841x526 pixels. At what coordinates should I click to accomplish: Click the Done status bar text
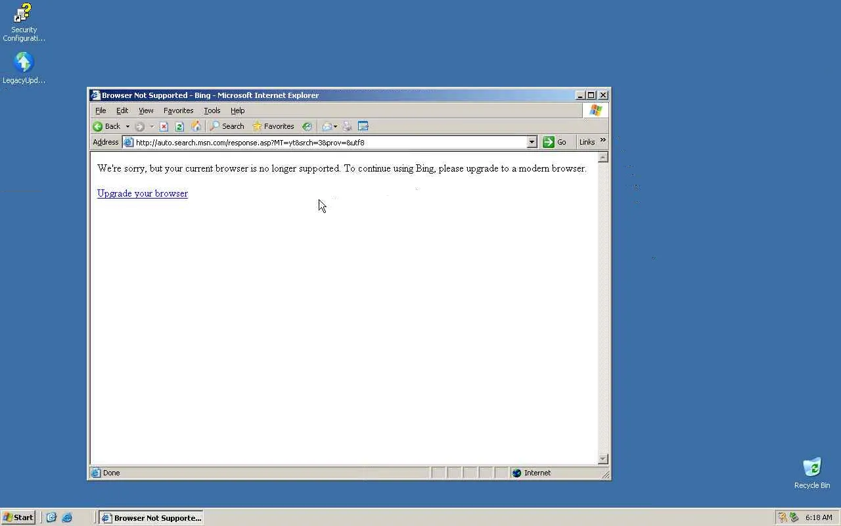click(112, 473)
